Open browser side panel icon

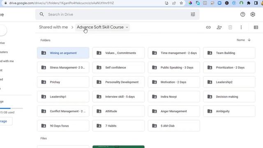(256, 3)
